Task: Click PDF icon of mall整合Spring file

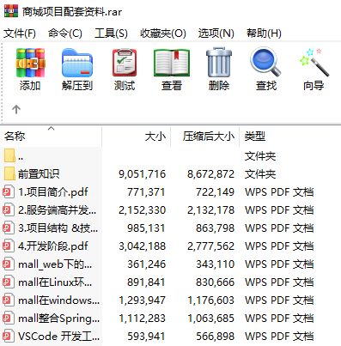Action: [9, 318]
